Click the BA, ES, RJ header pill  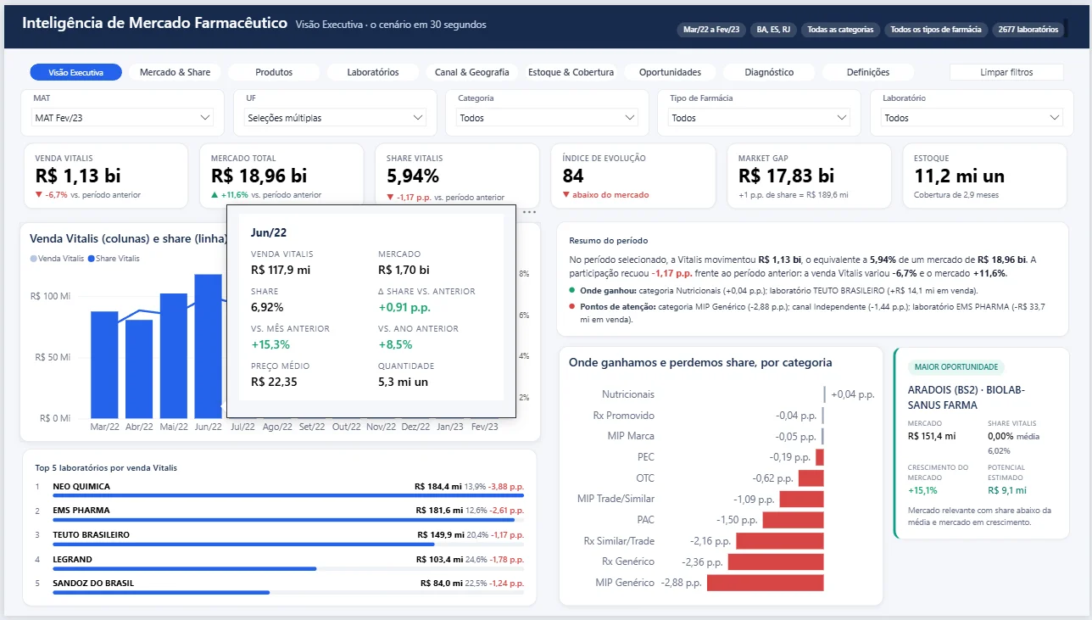click(x=774, y=30)
